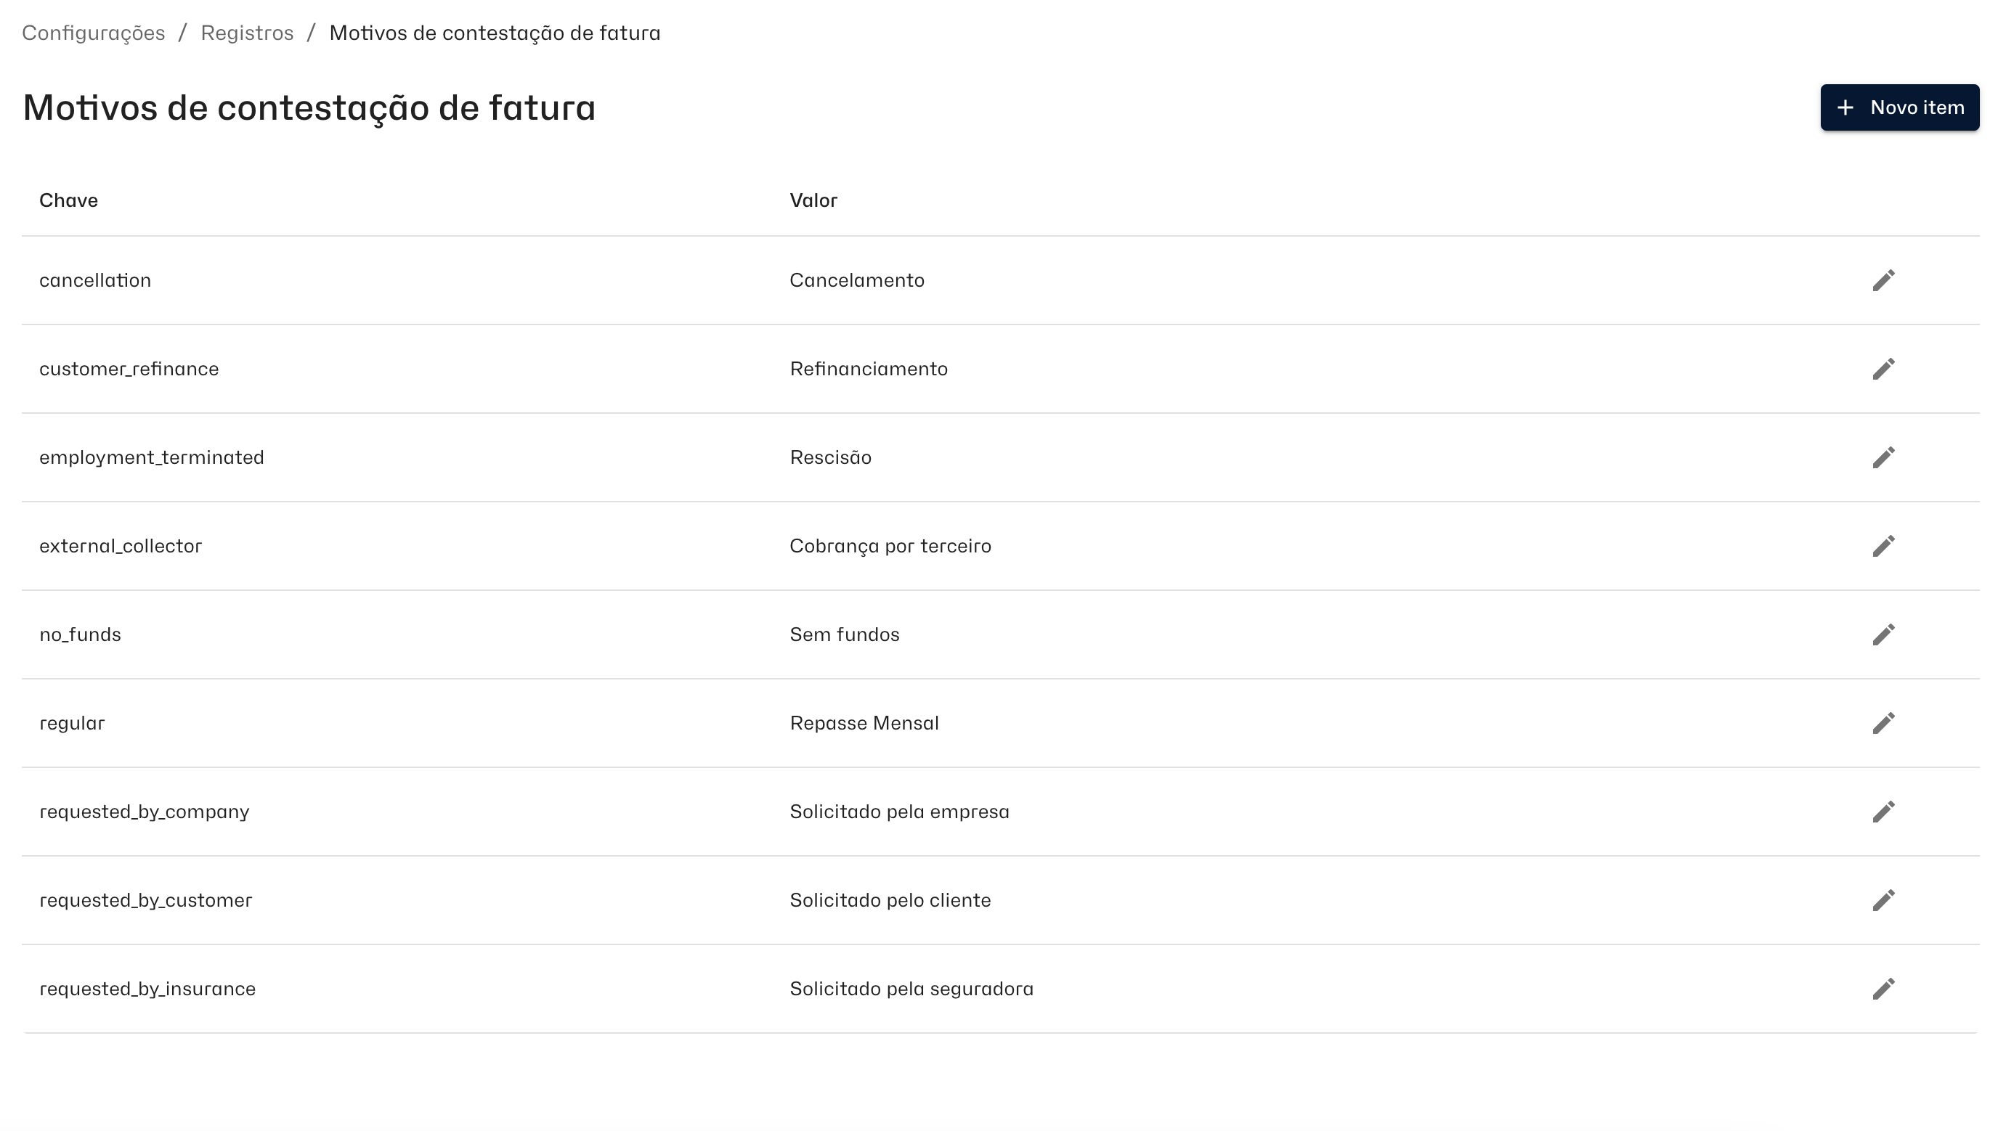Go to Configurações breadcrumb
This screenshot has height=1131, width=2006.
click(x=94, y=33)
